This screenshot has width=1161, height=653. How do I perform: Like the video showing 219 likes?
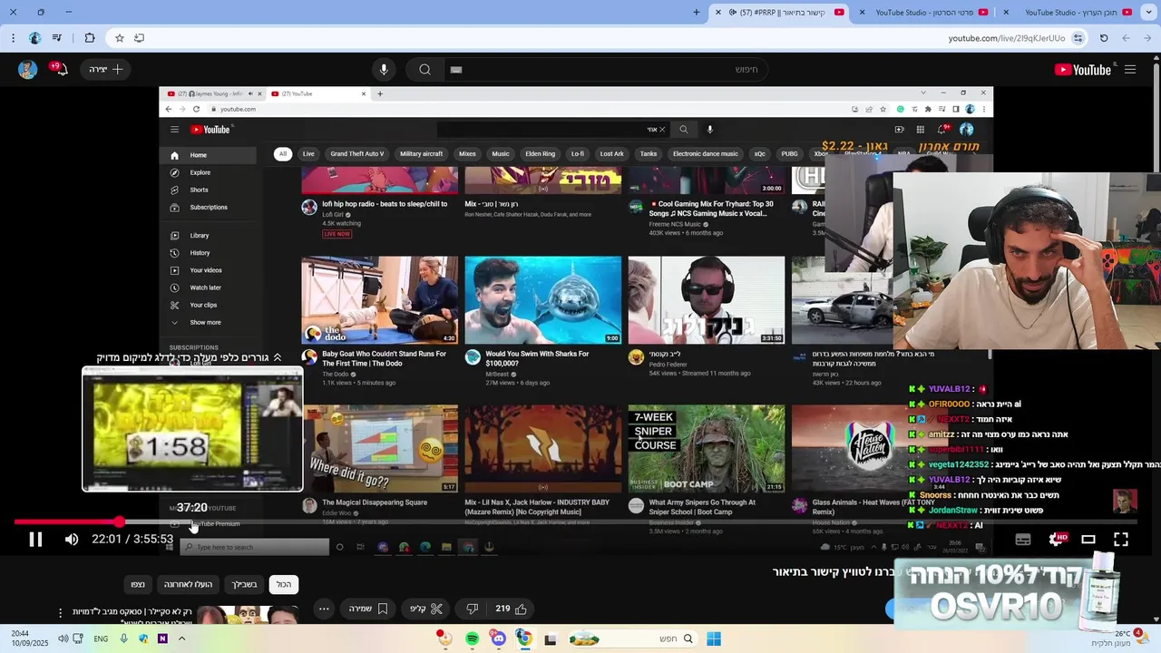click(x=511, y=609)
